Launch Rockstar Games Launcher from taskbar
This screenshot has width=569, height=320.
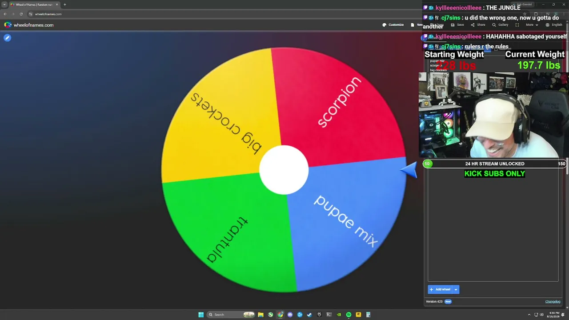(358, 315)
